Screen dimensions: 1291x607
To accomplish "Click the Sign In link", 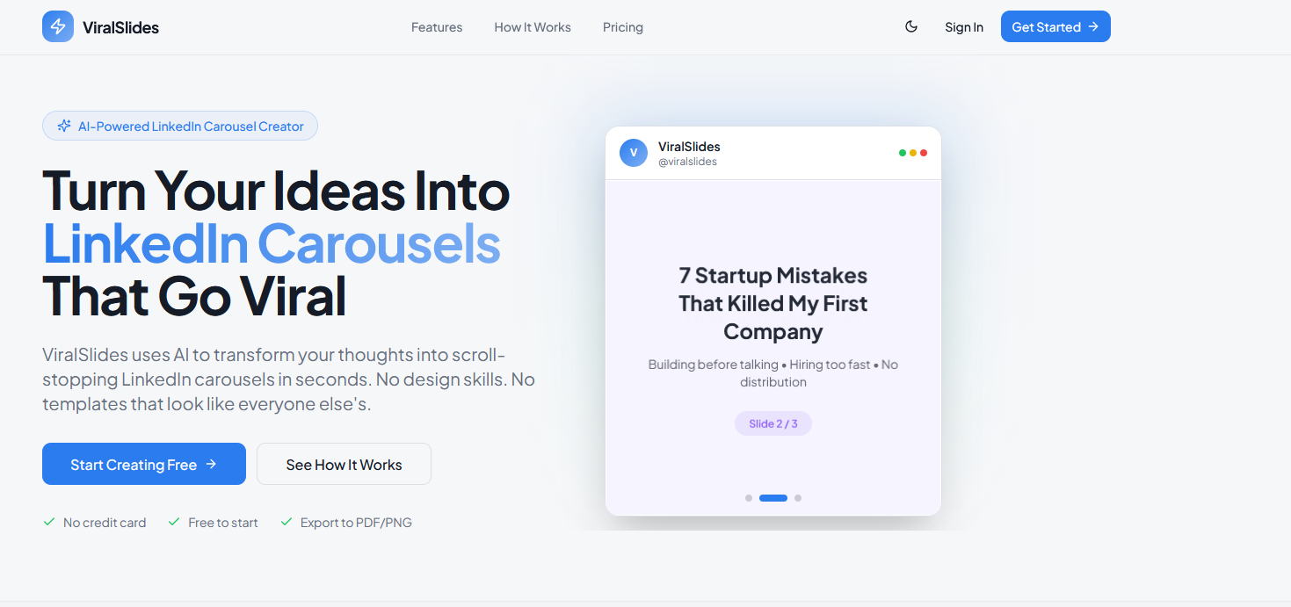I will [x=964, y=27].
